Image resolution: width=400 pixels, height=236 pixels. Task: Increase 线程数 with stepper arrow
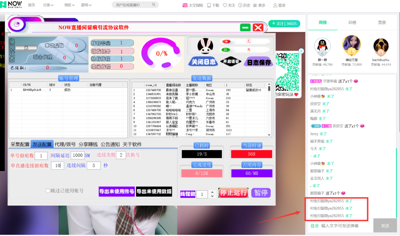[x=212, y=192]
